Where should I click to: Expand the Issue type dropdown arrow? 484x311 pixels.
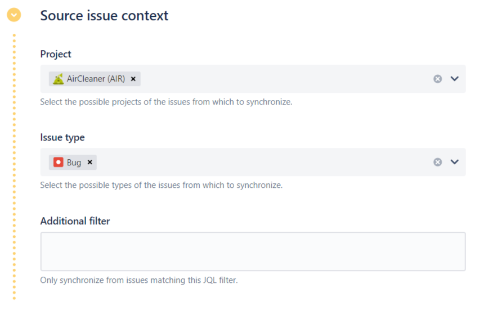click(455, 162)
